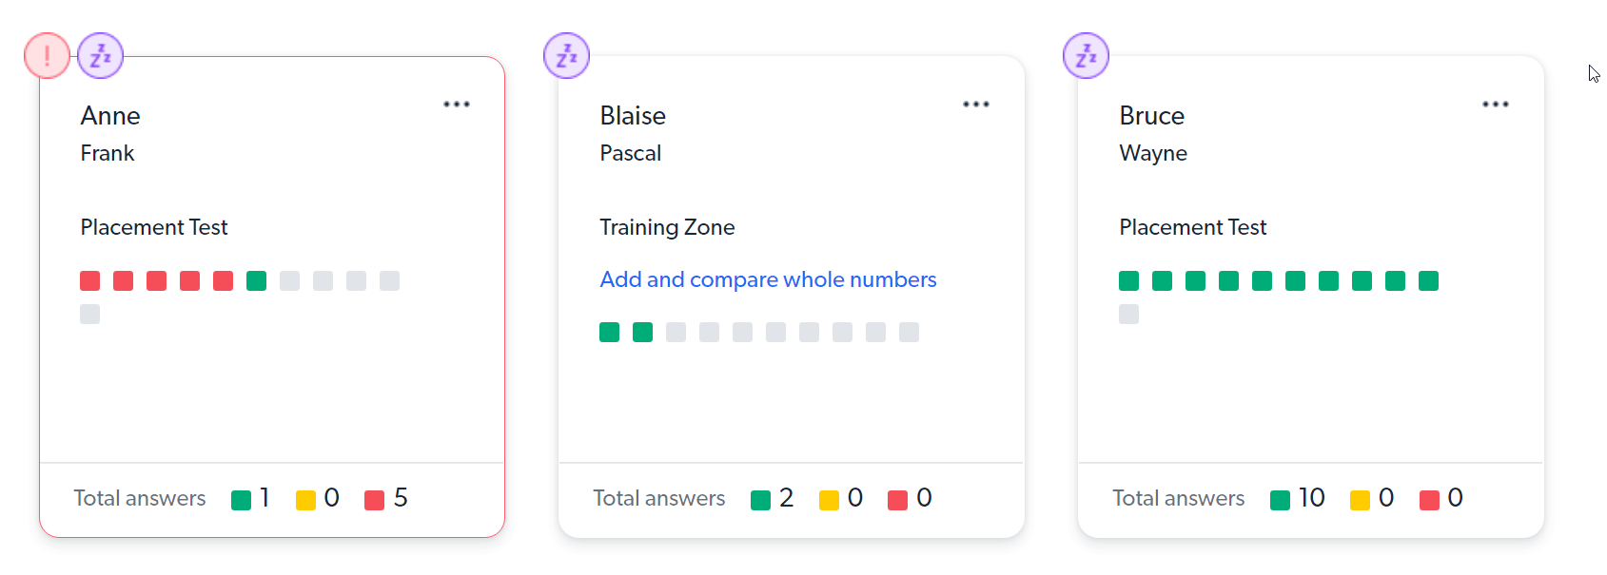The height and width of the screenshot is (575, 1607).
Task: Click the sleeping status icon on Blaise's card
Action: [566, 56]
